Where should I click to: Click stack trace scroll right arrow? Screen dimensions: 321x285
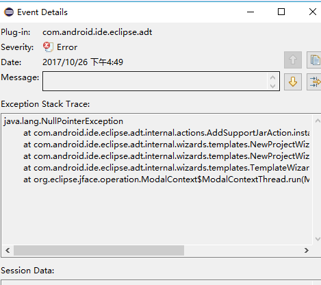307,250
